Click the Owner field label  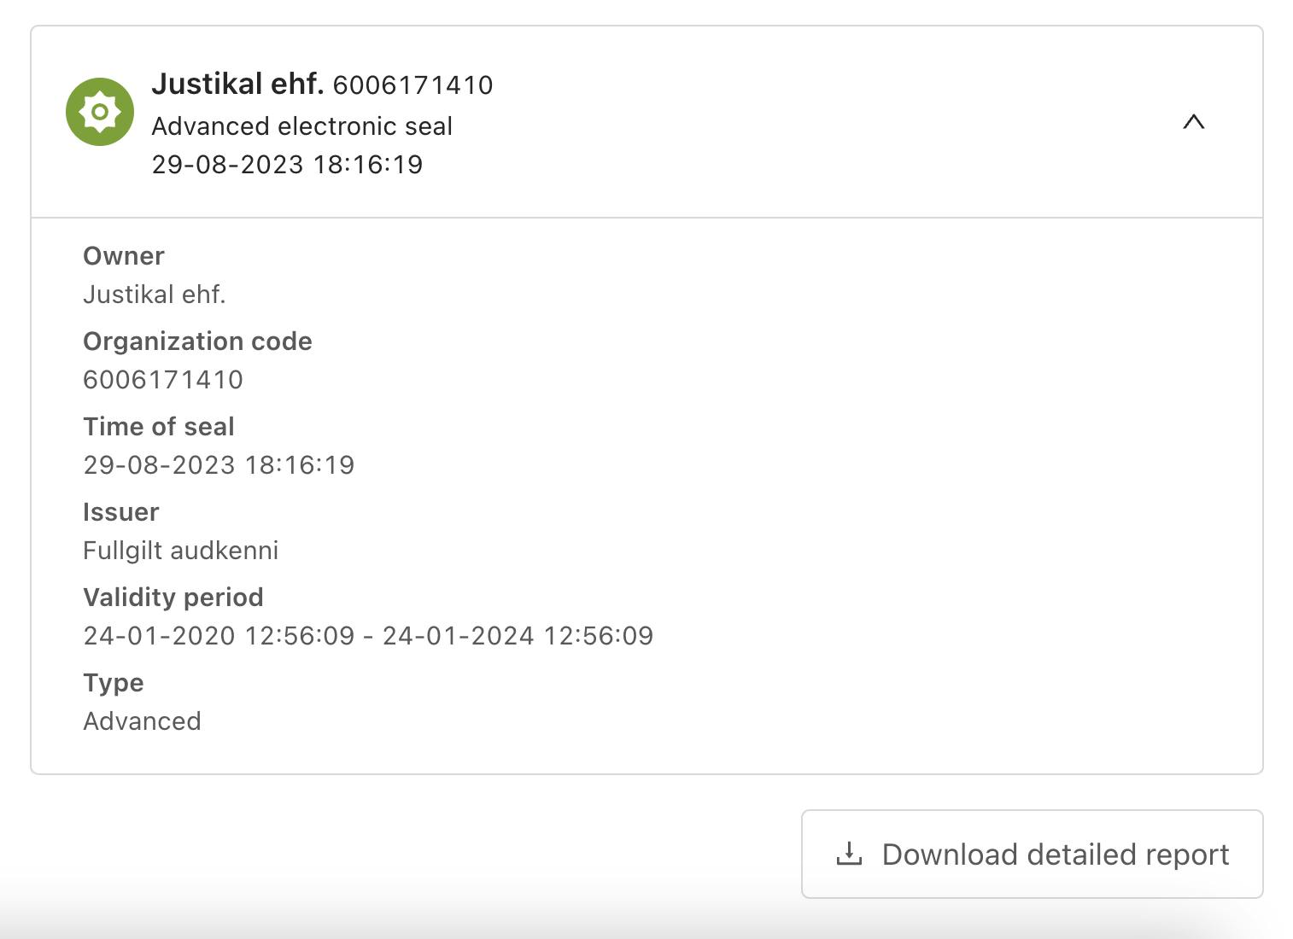124,256
